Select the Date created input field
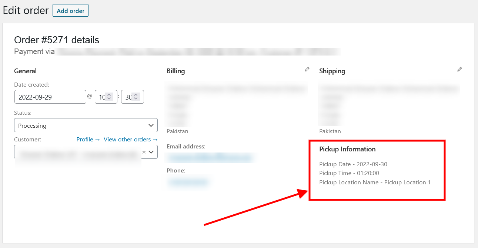This screenshot has height=248, width=478. 50,97
